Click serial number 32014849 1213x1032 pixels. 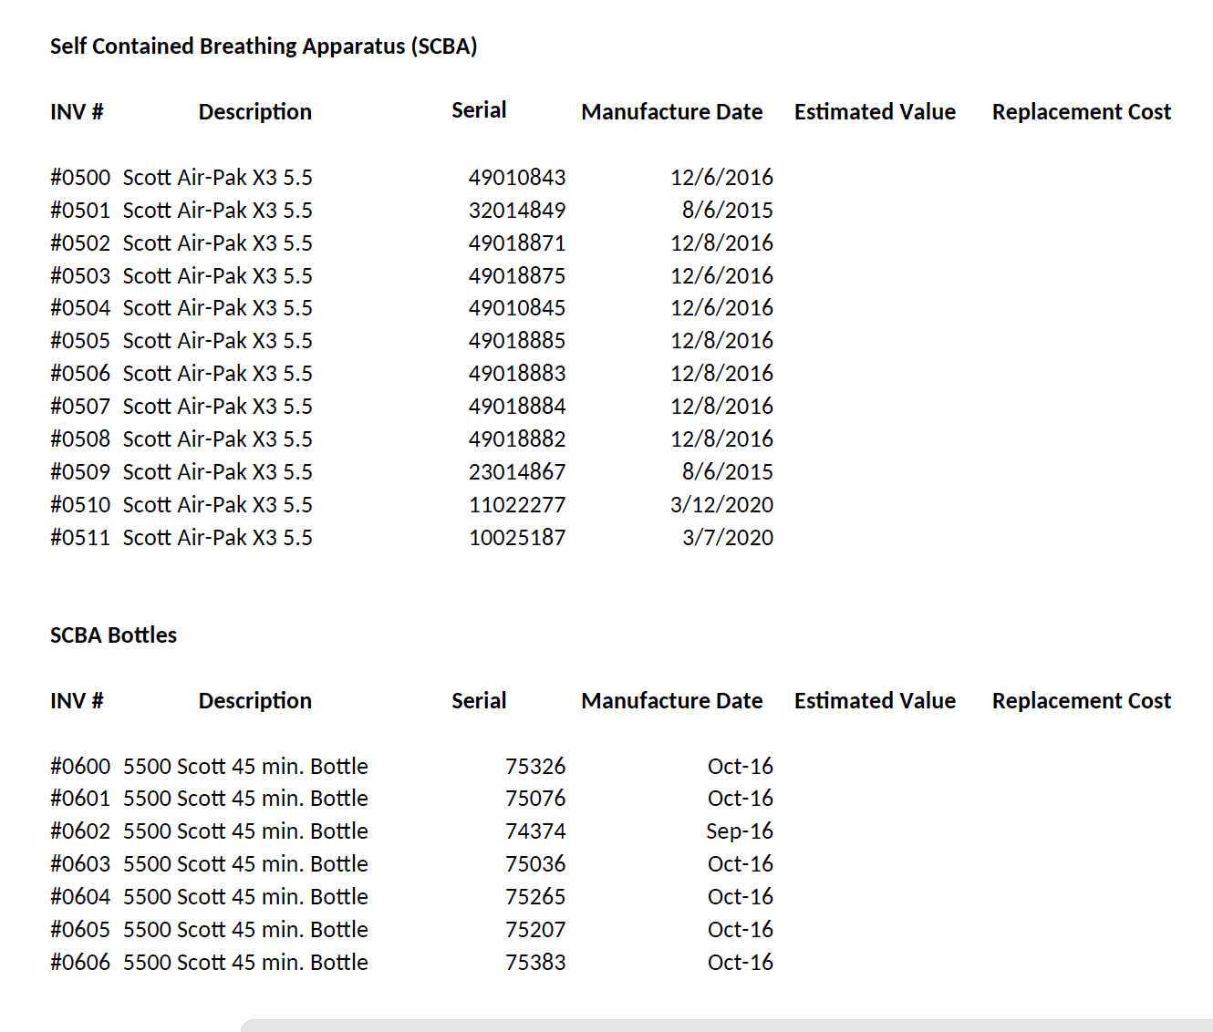click(x=516, y=211)
